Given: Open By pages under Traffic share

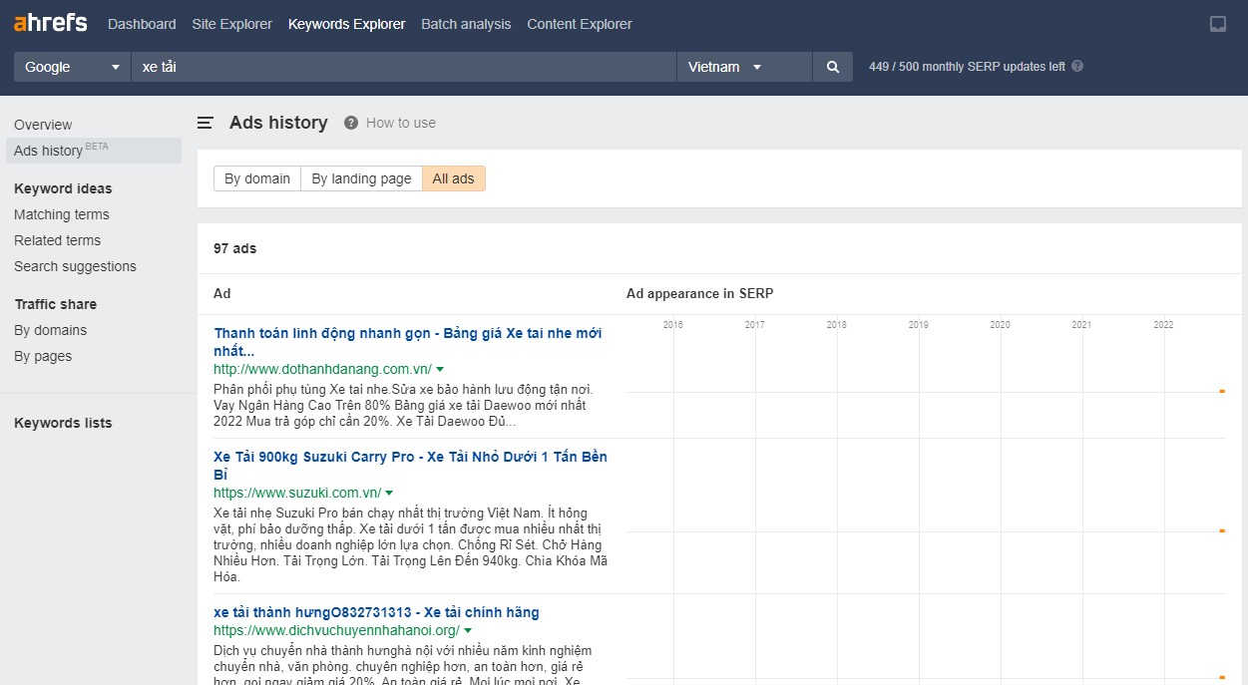Looking at the screenshot, I should coord(43,356).
